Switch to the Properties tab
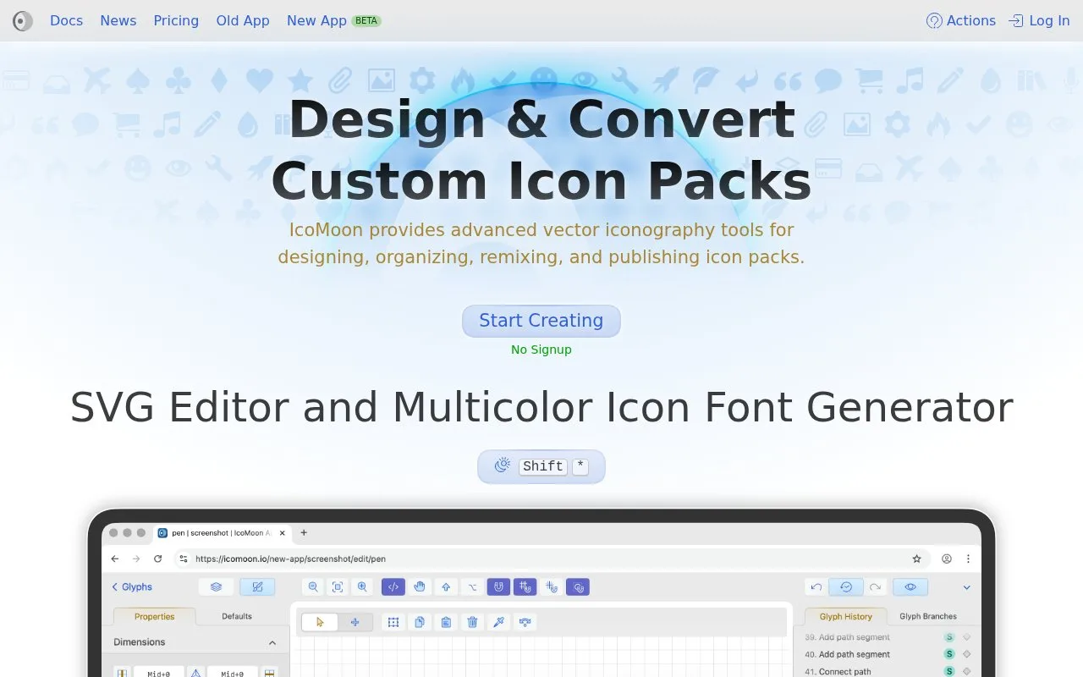Viewport: 1083px width, 677px height. tap(155, 616)
